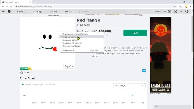Click the Try On button
The width and height of the screenshot is (194, 109).
(x=69, y=66)
